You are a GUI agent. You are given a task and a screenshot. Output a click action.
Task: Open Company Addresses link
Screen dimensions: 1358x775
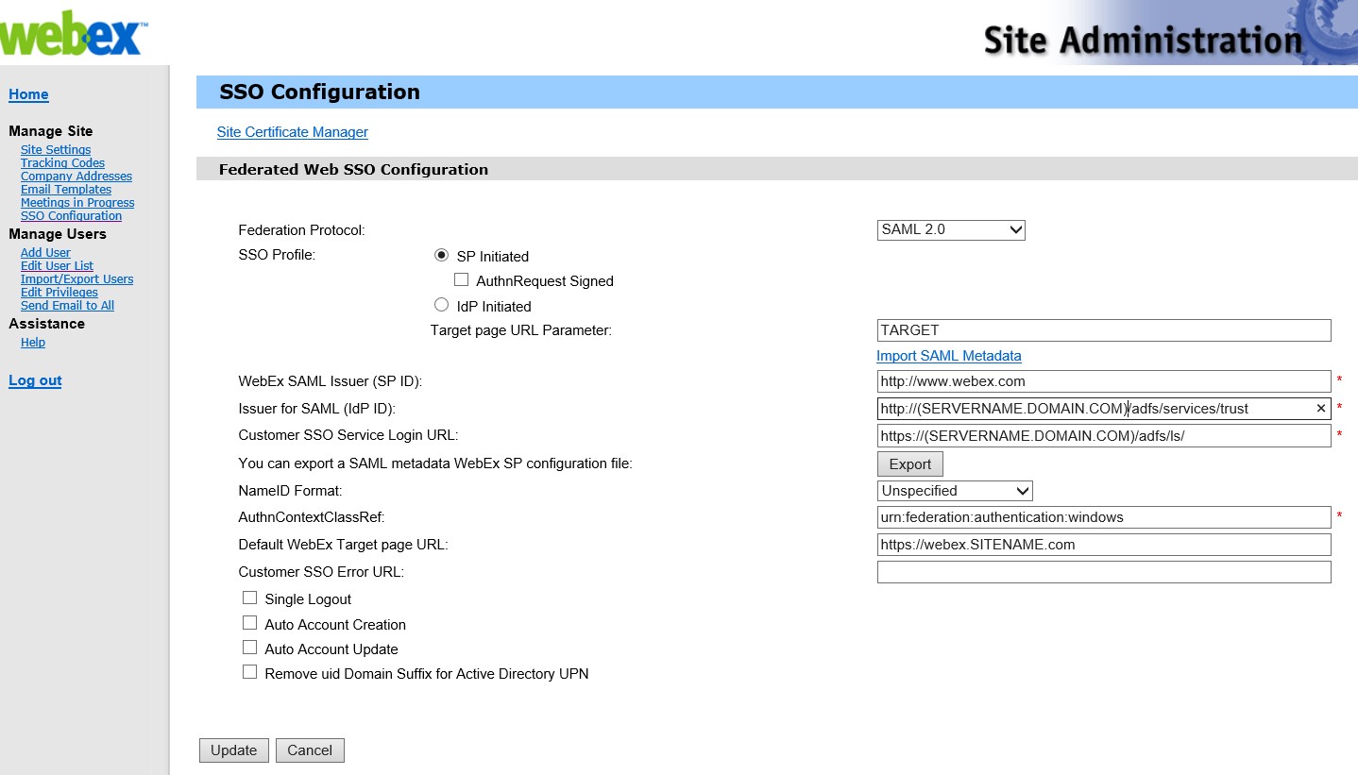(x=76, y=177)
